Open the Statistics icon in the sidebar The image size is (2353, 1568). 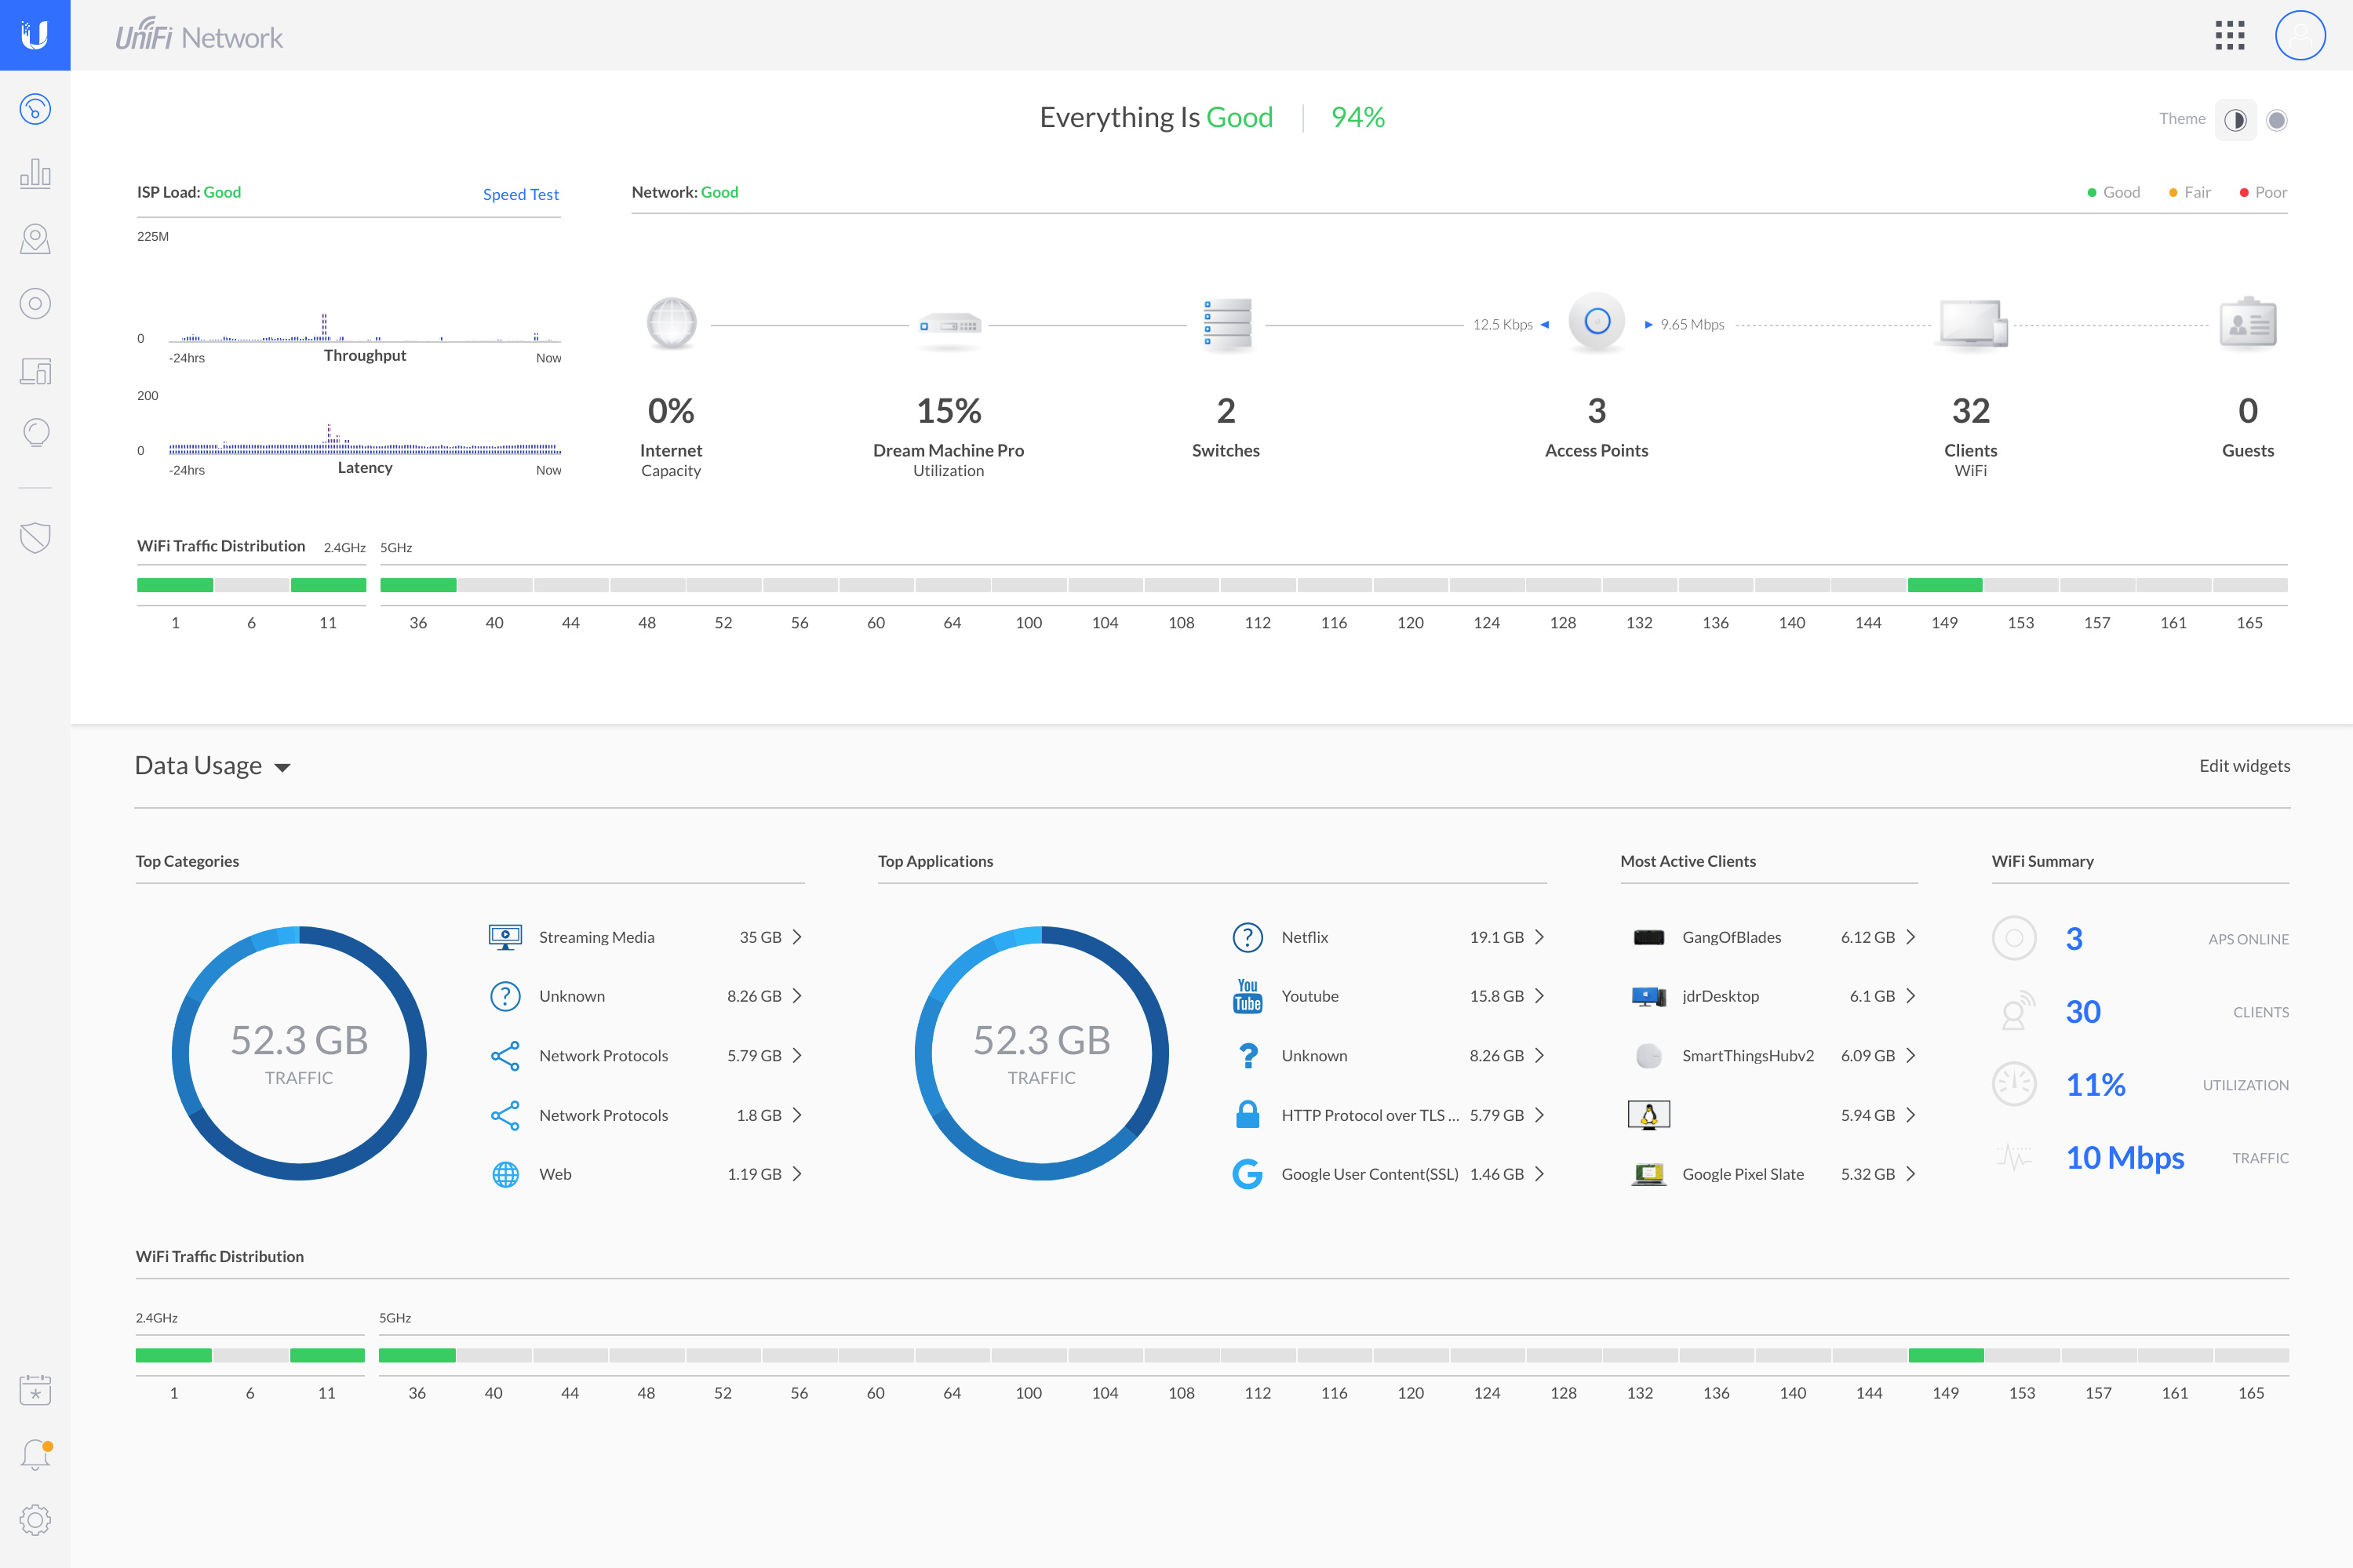click(35, 174)
